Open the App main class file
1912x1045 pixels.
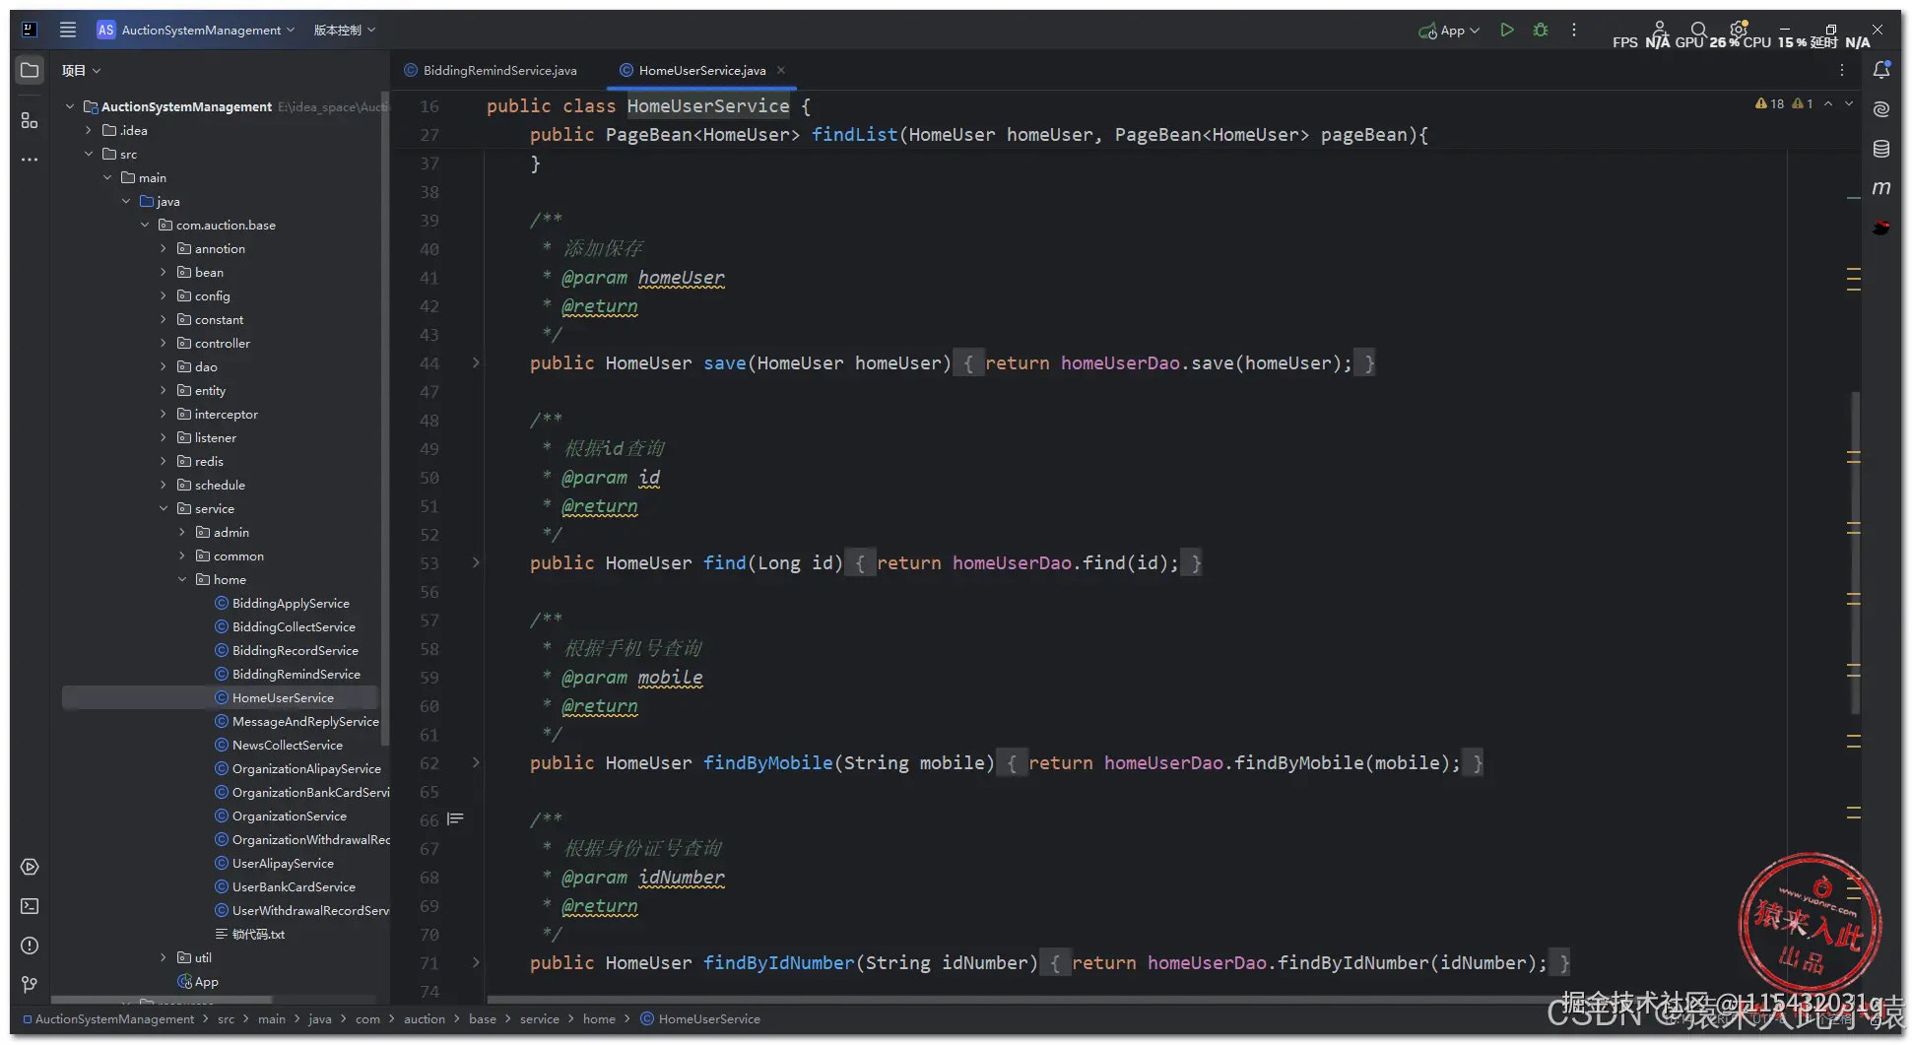coord(197,981)
